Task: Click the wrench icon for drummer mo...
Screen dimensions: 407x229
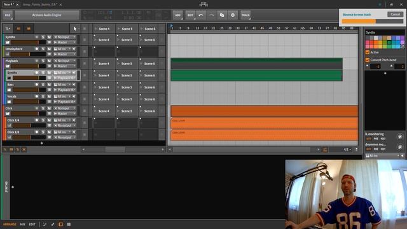Action: 400,147
